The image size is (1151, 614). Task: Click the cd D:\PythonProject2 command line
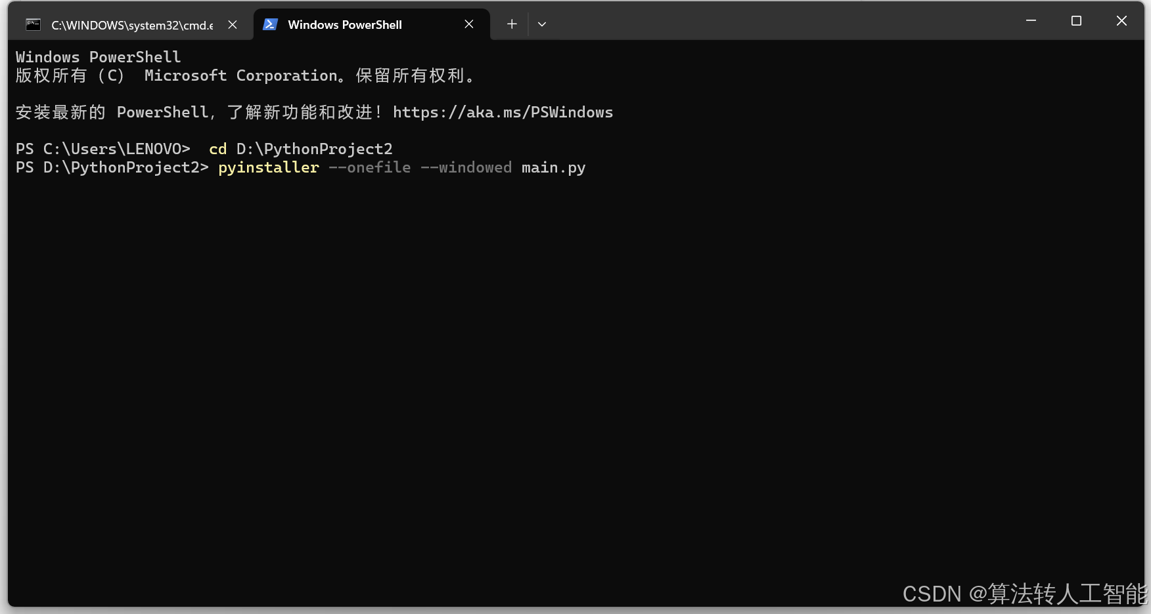point(300,149)
